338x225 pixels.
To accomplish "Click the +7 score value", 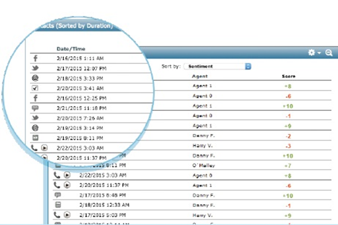I will pos(288,165).
